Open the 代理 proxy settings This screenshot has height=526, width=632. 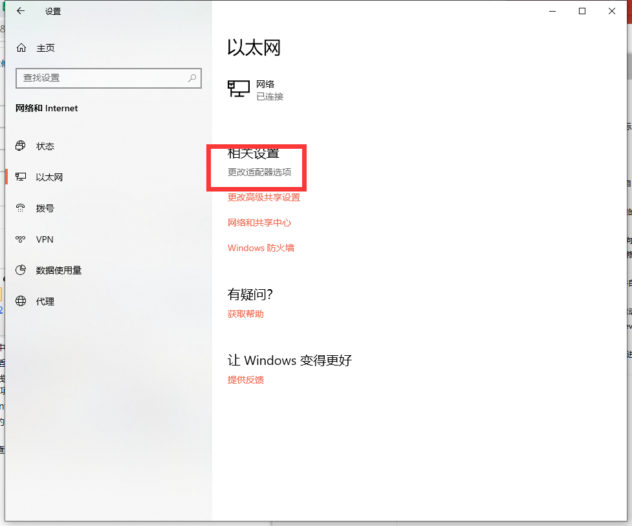45,301
